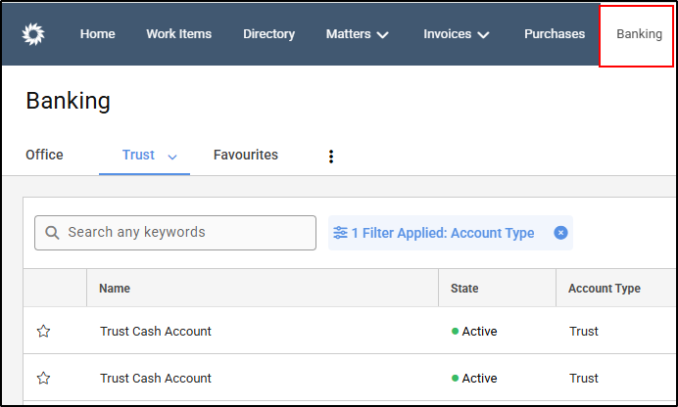Favourite the first Trust Cash Account star
Viewport: 678px width, 407px height.
pyautogui.click(x=43, y=332)
